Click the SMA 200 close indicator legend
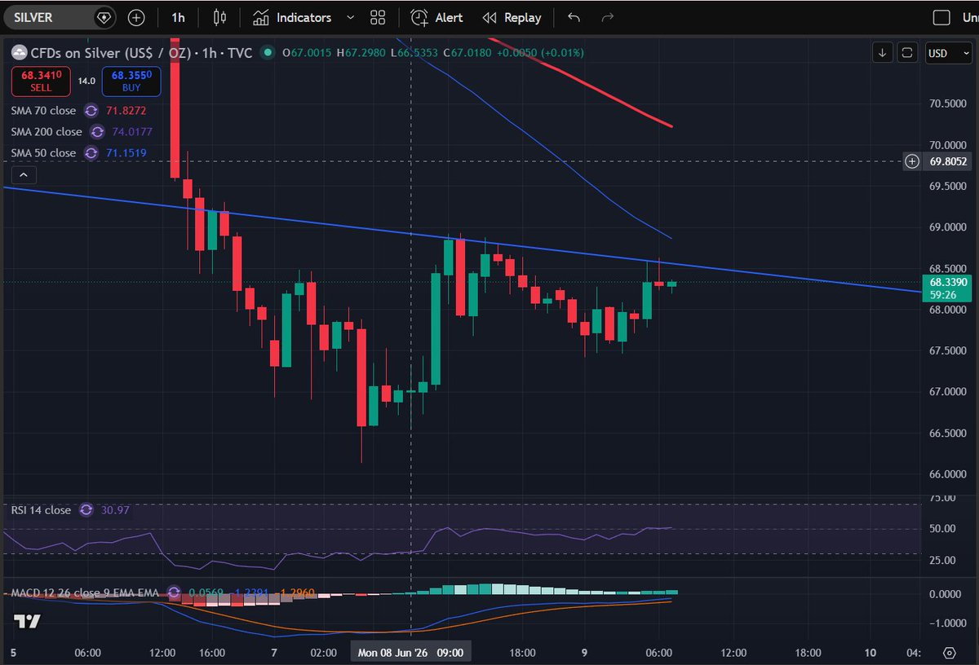This screenshot has width=979, height=665. [x=47, y=131]
